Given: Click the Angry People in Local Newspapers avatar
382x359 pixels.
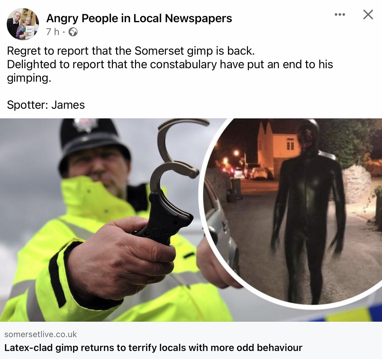Looking at the screenshot, I should click(x=23, y=24).
